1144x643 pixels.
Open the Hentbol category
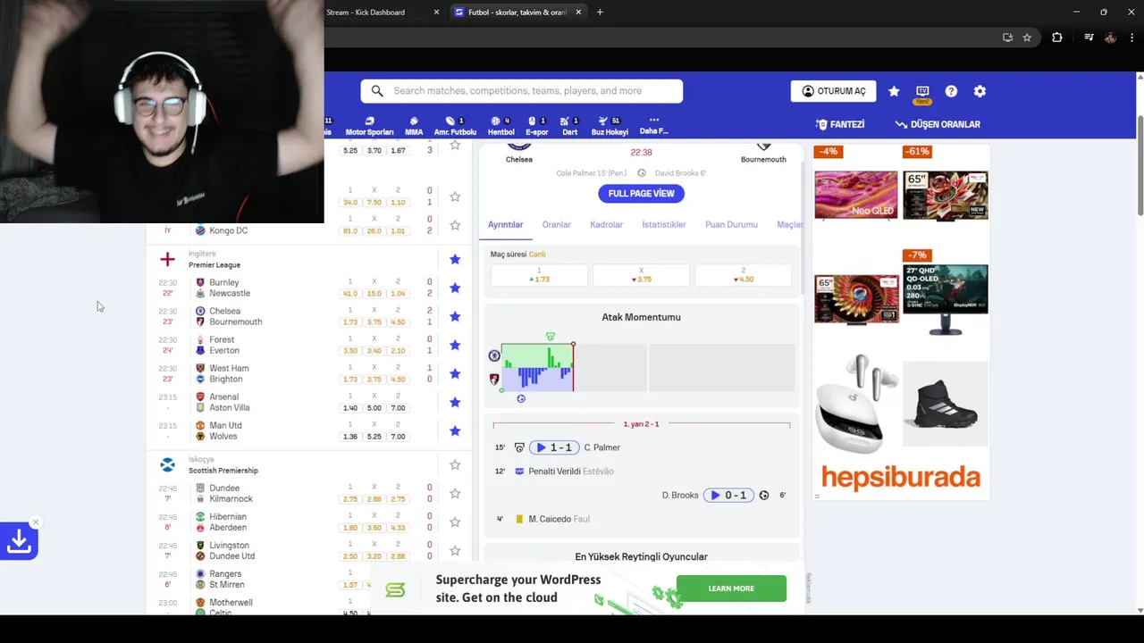pos(500,126)
